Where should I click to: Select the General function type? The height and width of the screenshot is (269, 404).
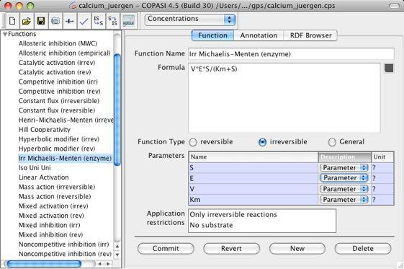332,142
